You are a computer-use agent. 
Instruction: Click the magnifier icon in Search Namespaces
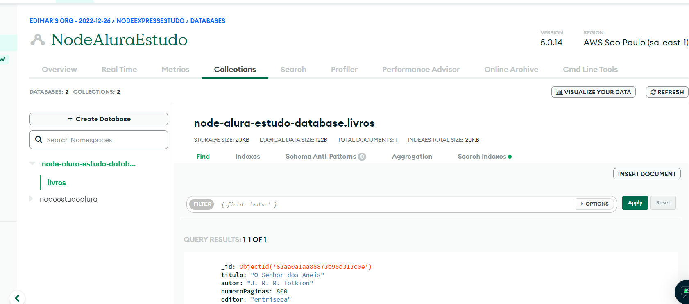click(x=39, y=140)
